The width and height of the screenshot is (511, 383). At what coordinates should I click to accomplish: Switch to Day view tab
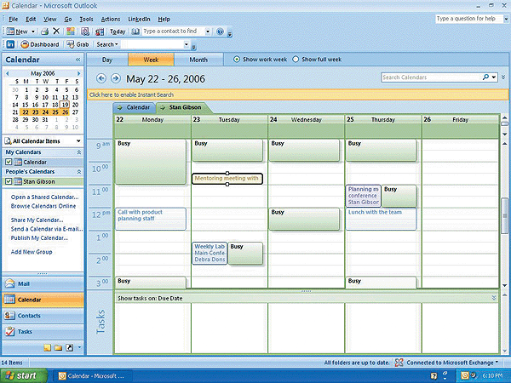coord(107,60)
